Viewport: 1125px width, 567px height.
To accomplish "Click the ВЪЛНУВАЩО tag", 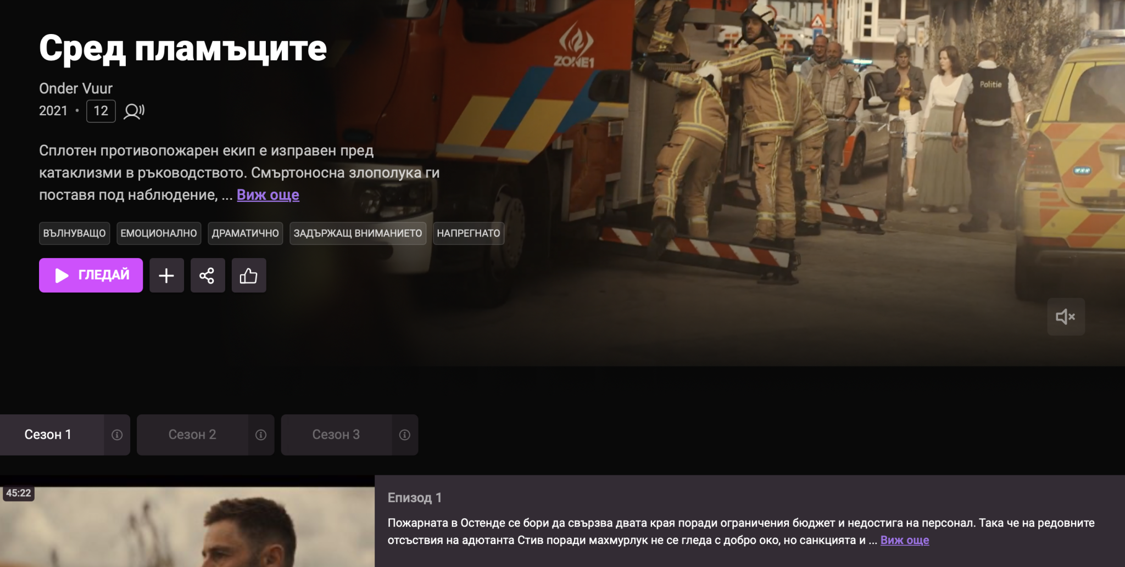I will 74,233.
